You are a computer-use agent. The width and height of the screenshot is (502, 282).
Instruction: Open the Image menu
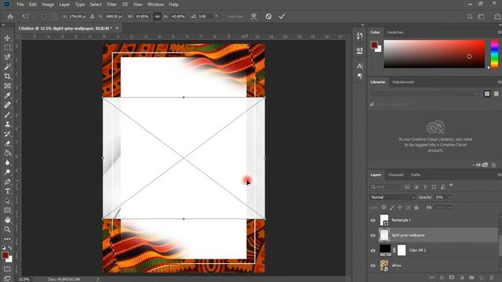[x=48, y=5]
